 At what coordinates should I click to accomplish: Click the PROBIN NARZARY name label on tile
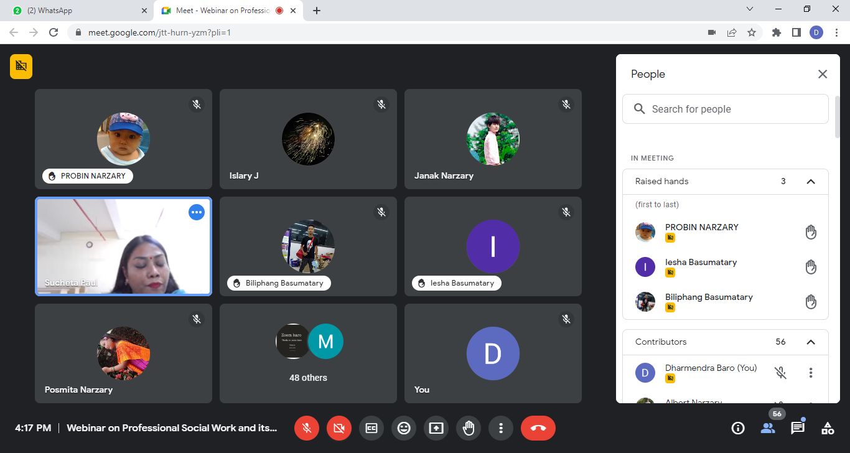click(x=87, y=176)
